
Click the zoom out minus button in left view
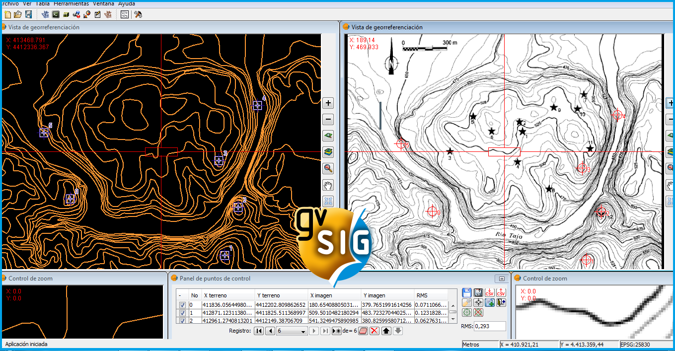point(328,120)
